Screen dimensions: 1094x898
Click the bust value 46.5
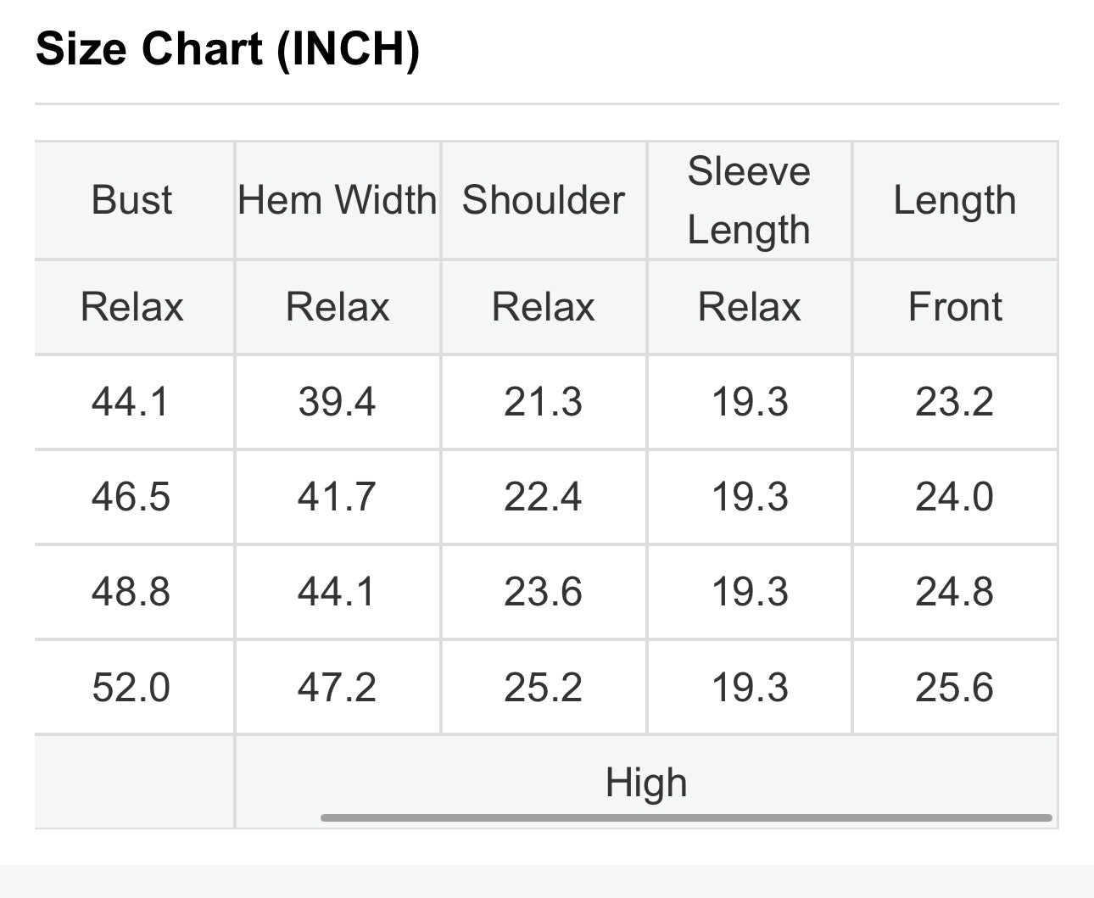pyautogui.click(x=131, y=496)
